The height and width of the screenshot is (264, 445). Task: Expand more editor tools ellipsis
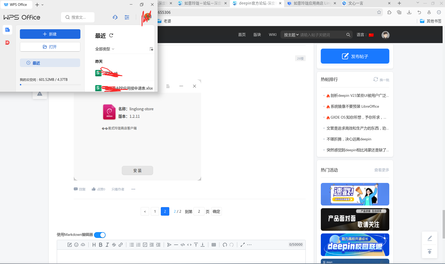249,245
